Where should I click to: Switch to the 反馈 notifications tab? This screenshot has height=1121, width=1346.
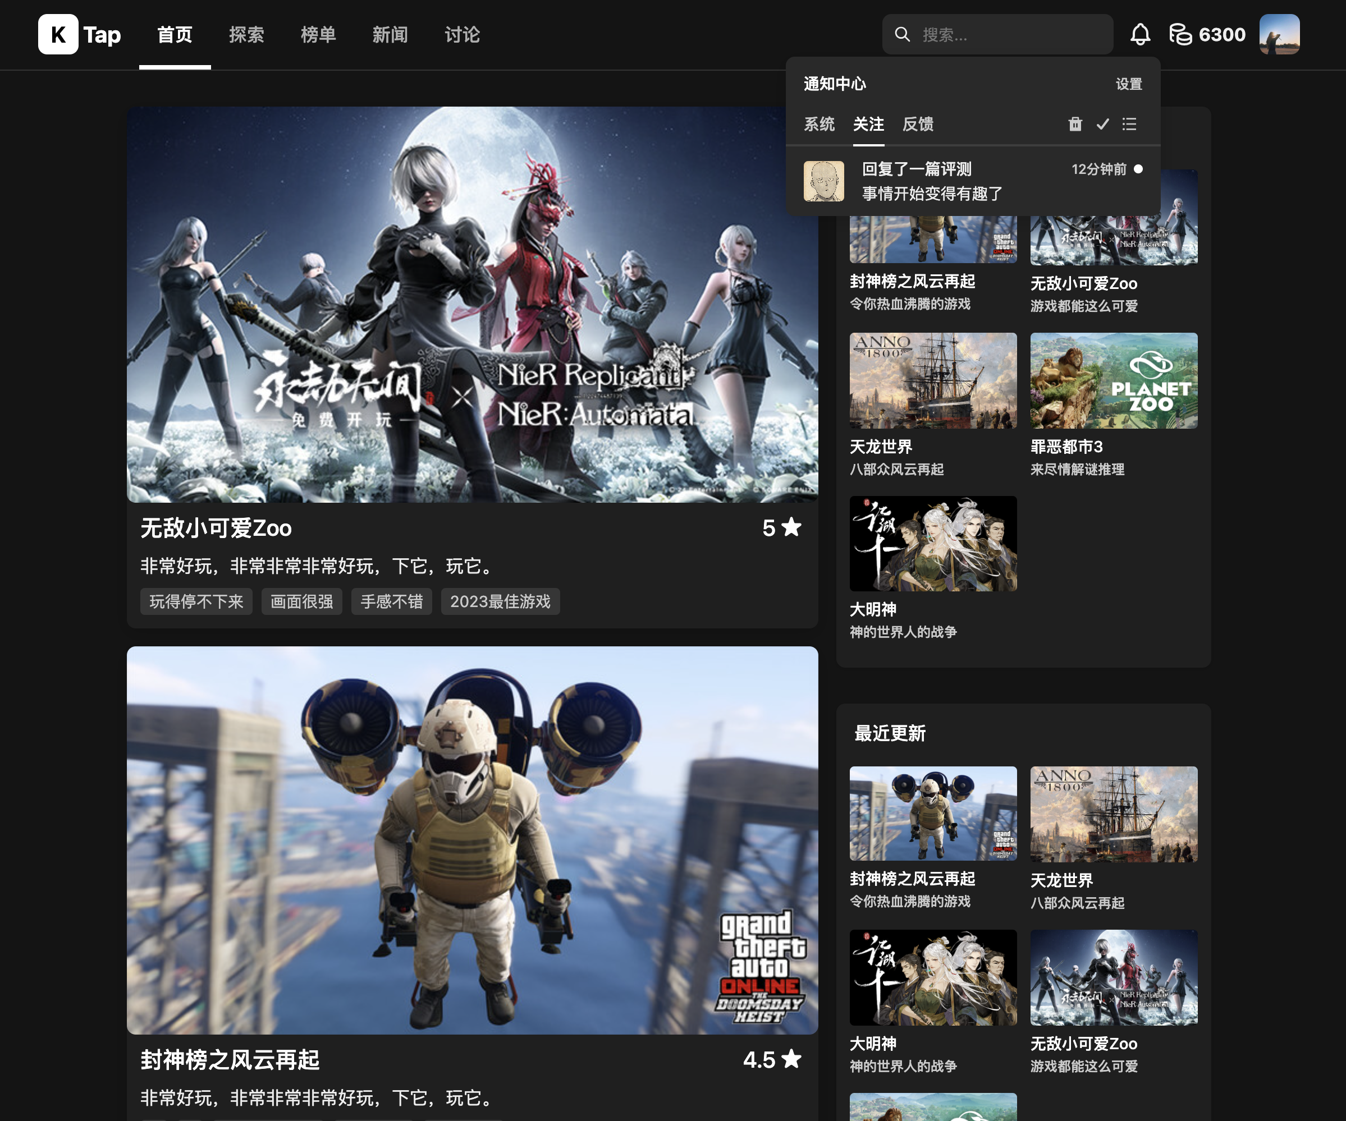917,124
